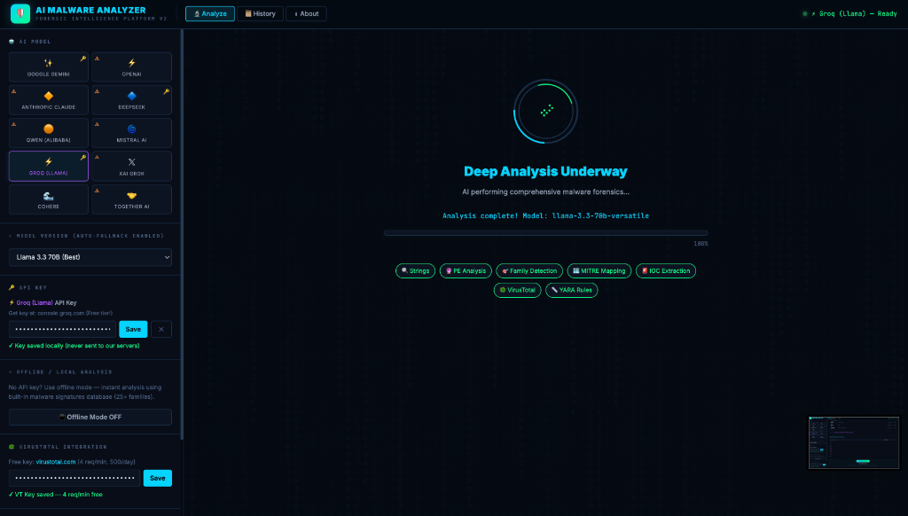Click the warning icon on Anthropic Claude card
Viewport: 908px width, 516px height.
tap(14, 91)
